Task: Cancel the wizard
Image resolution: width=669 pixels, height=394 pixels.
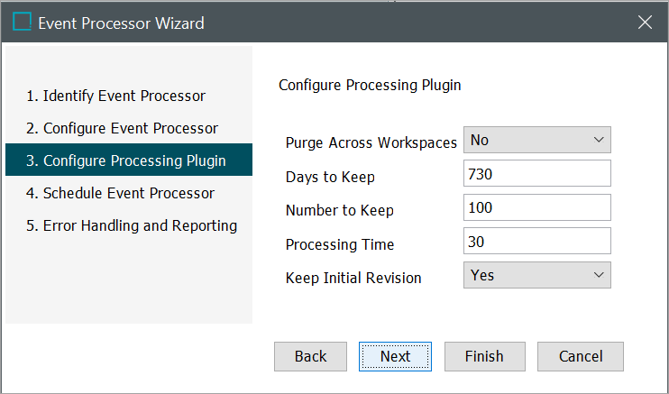Action: (581, 356)
